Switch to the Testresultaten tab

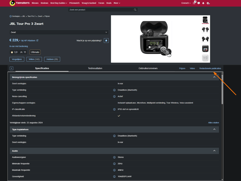(x=95, y=68)
